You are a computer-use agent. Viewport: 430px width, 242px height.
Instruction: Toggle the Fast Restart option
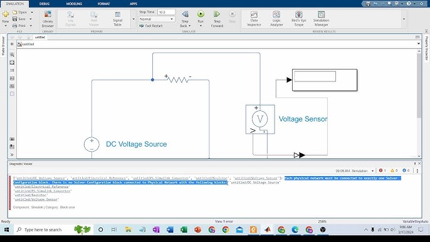tap(151, 26)
